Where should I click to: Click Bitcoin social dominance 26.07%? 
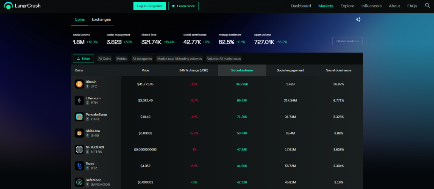click(x=339, y=84)
